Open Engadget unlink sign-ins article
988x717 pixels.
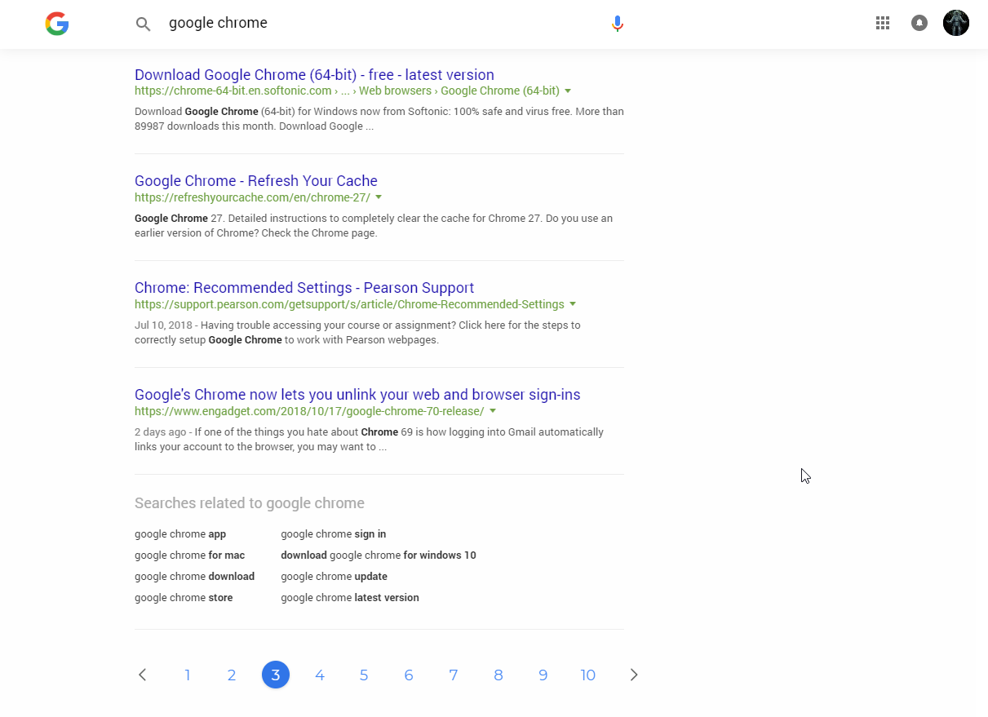357,395
